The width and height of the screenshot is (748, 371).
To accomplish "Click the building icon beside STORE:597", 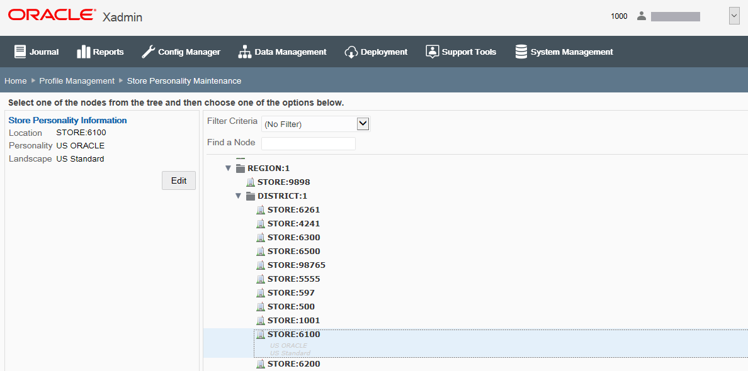I will tap(261, 292).
